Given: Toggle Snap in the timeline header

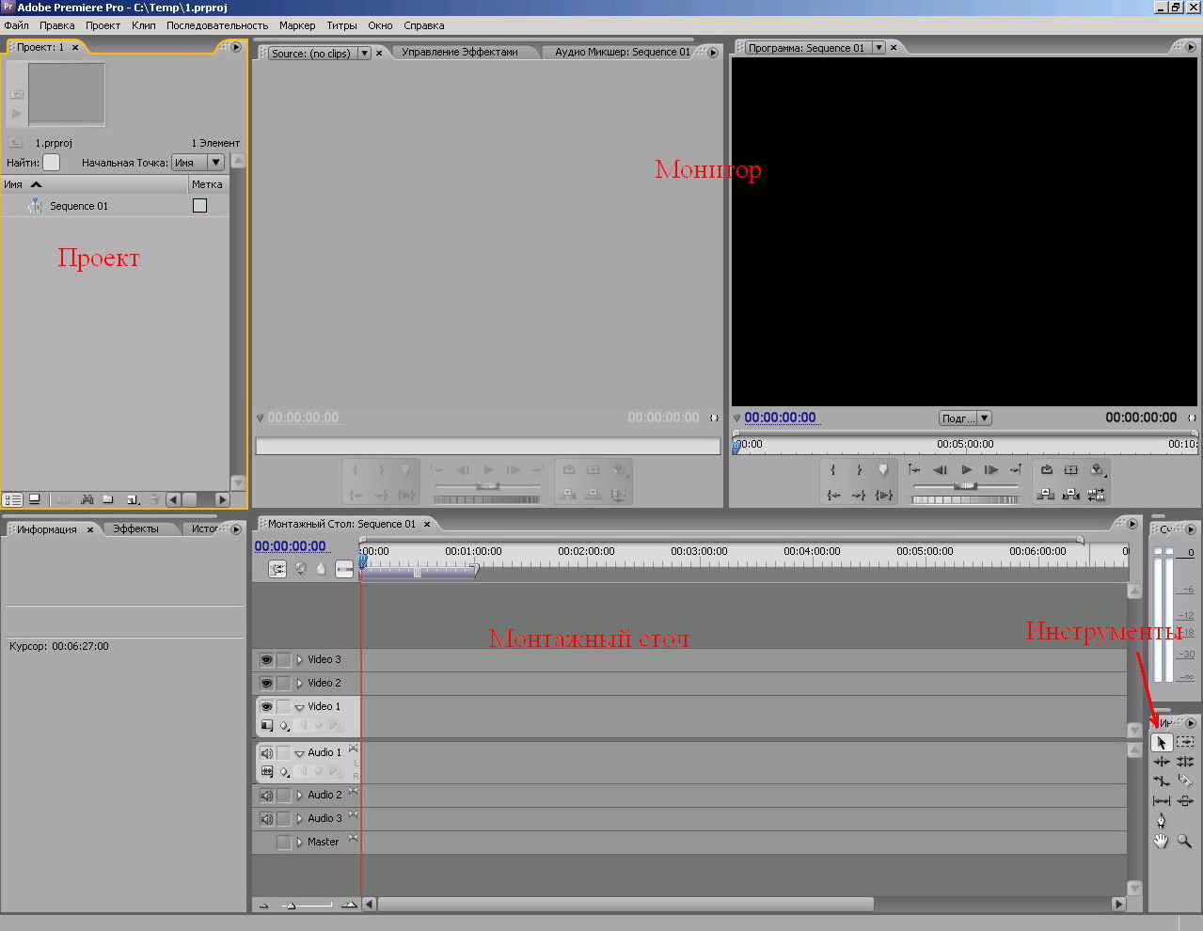Looking at the screenshot, I should (277, 569).
